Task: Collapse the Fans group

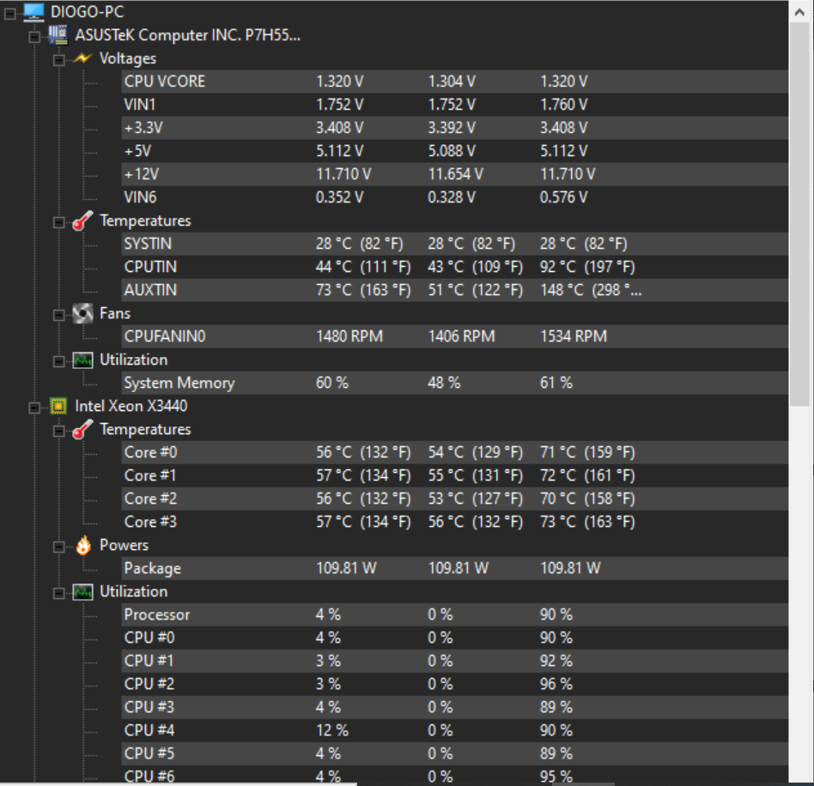Action: click(x=58, y=315)
